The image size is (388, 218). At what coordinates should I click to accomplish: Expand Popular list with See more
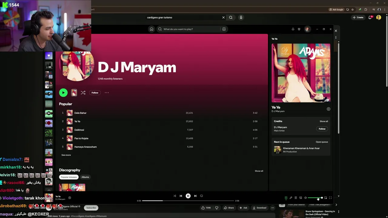(x=66, y=155)
